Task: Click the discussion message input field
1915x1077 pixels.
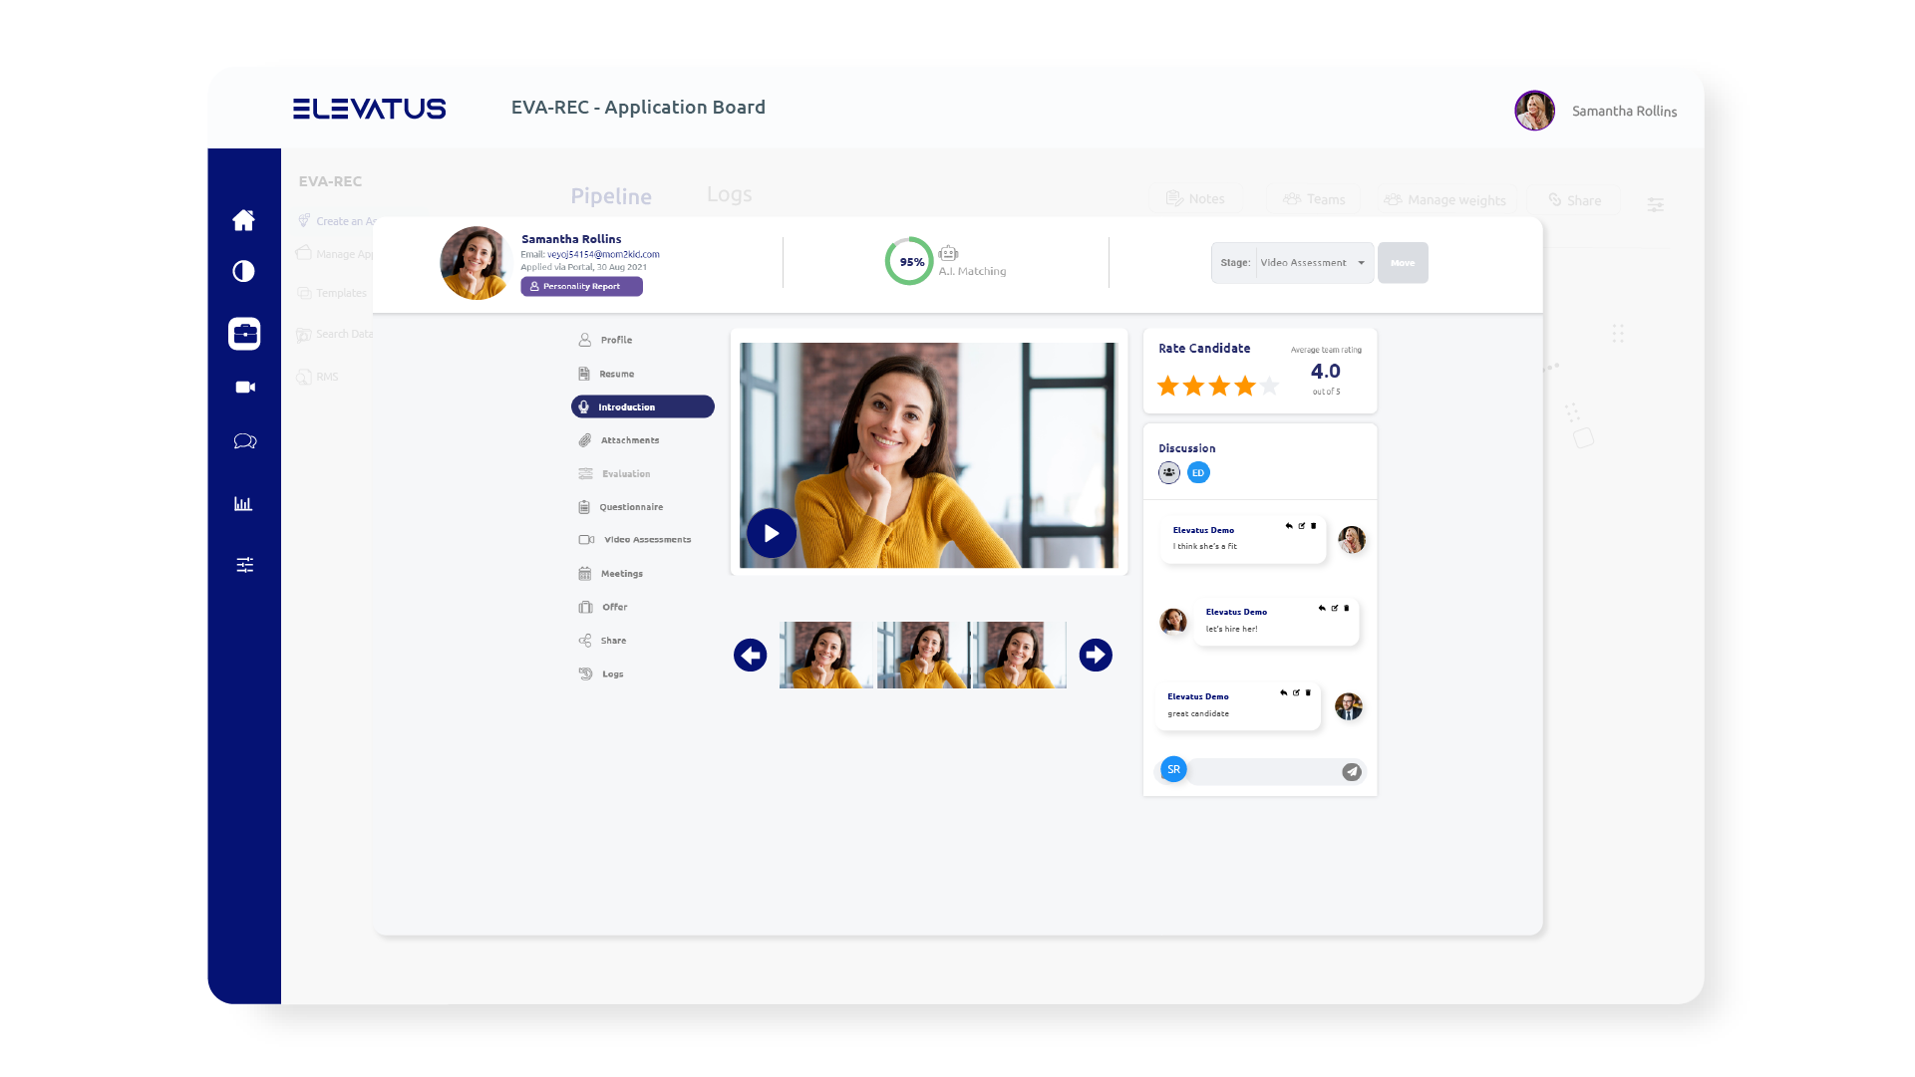Action: point(1263,771)
